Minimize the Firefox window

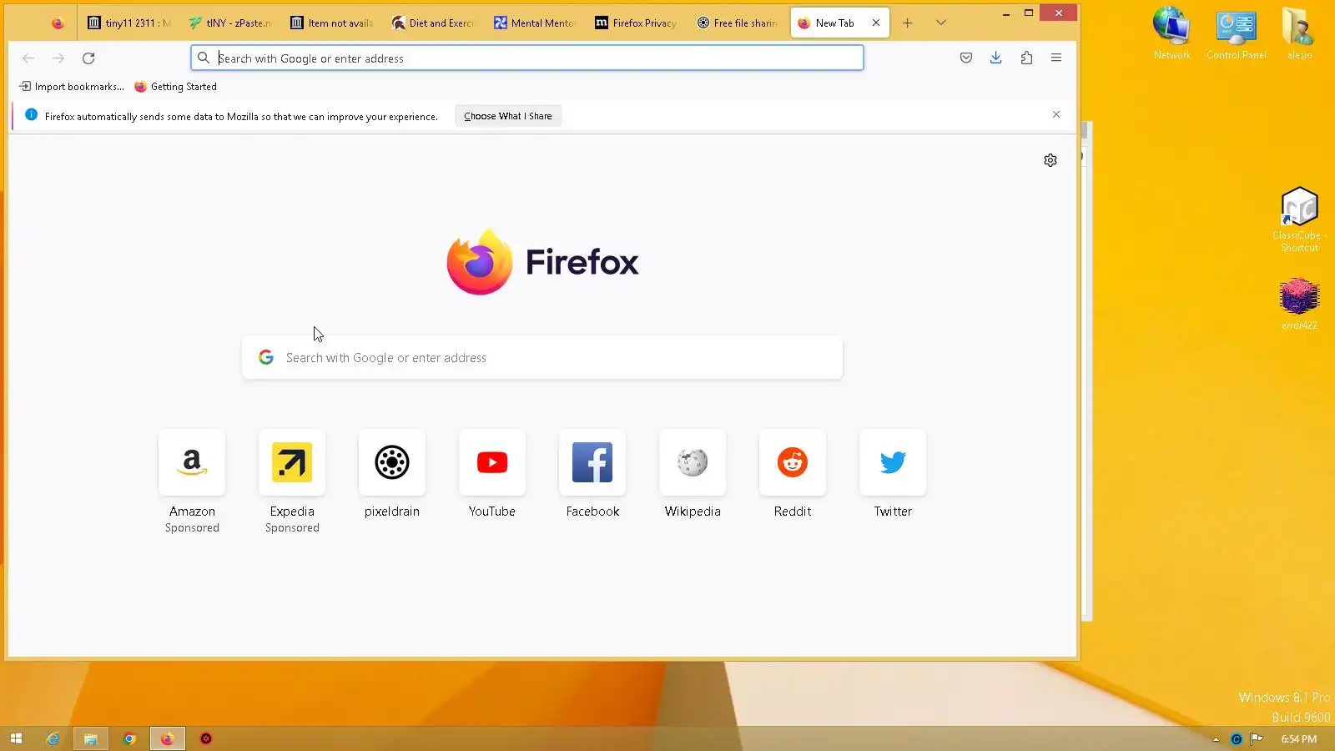(x=1006, y=13)
